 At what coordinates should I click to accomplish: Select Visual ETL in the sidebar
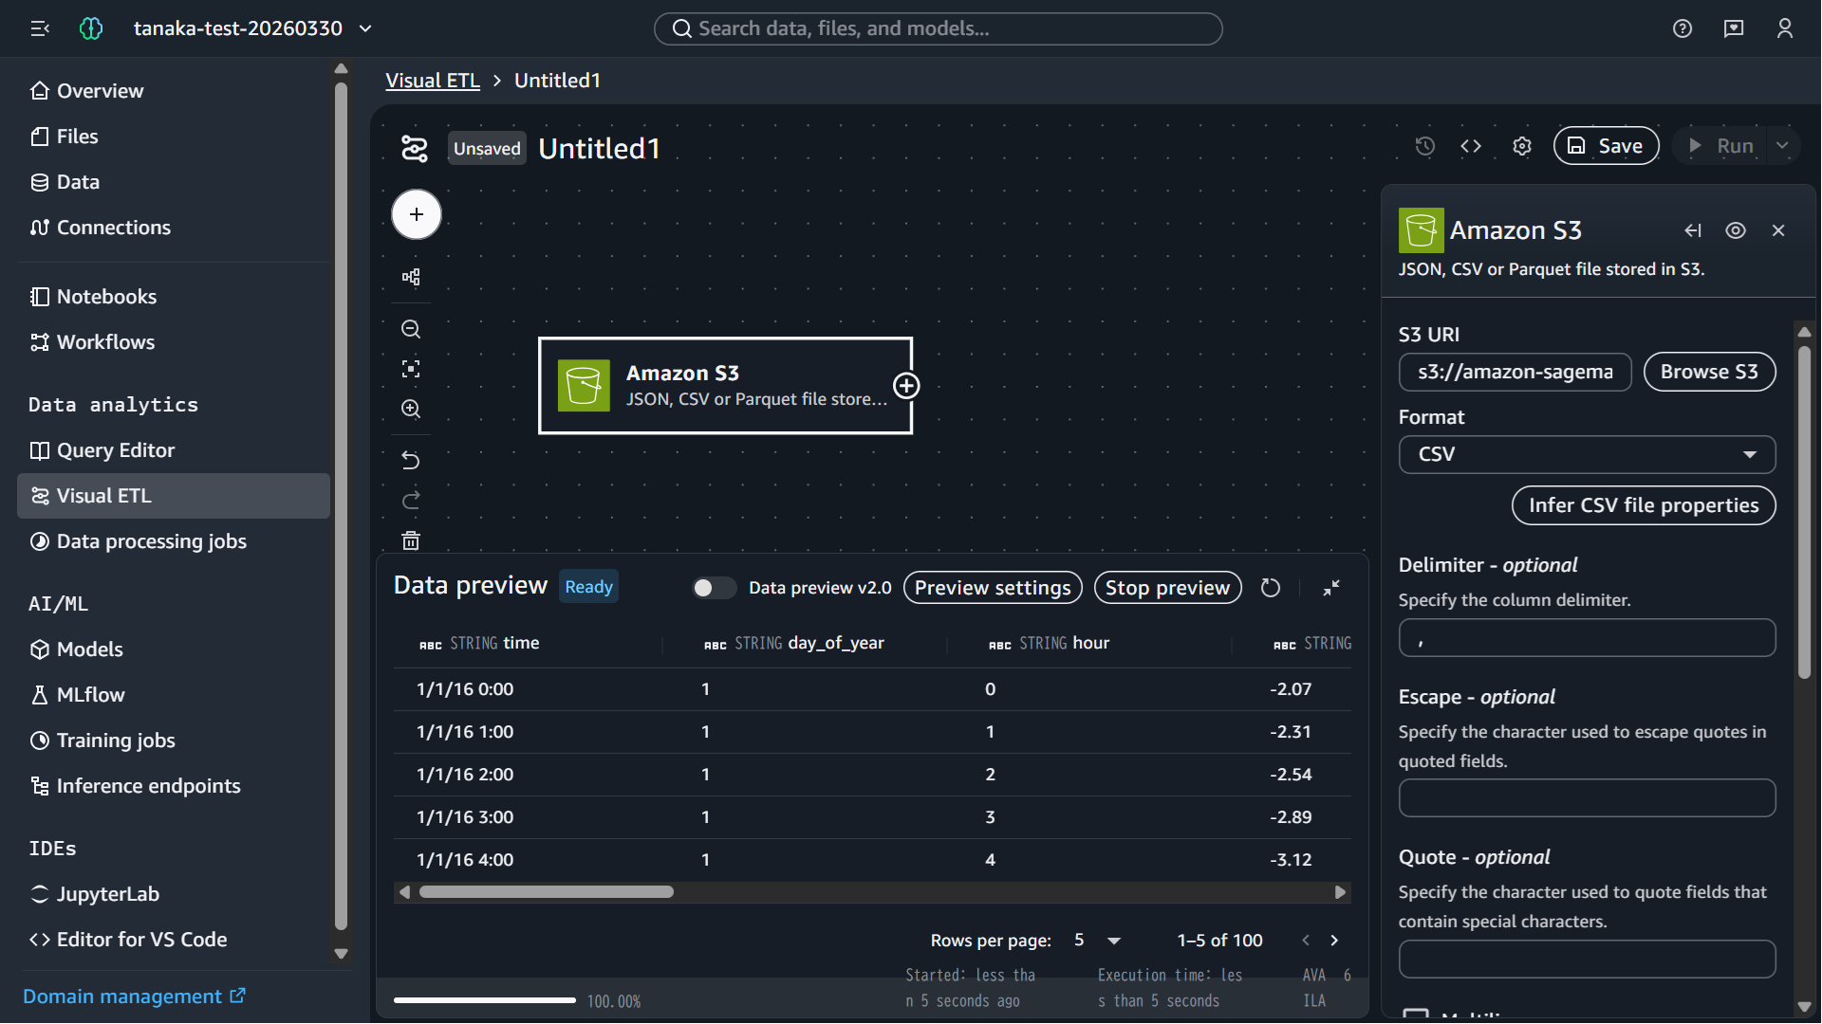coord(174,496)
